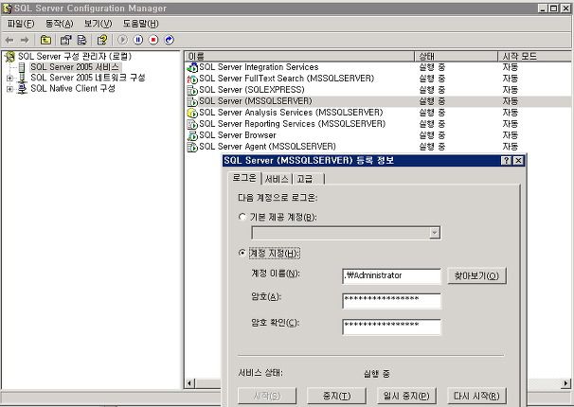The height and width of the screenshot is (407, 574).
Task: Click the Reporting Services service icon
Action: click(x=192, y=124)
